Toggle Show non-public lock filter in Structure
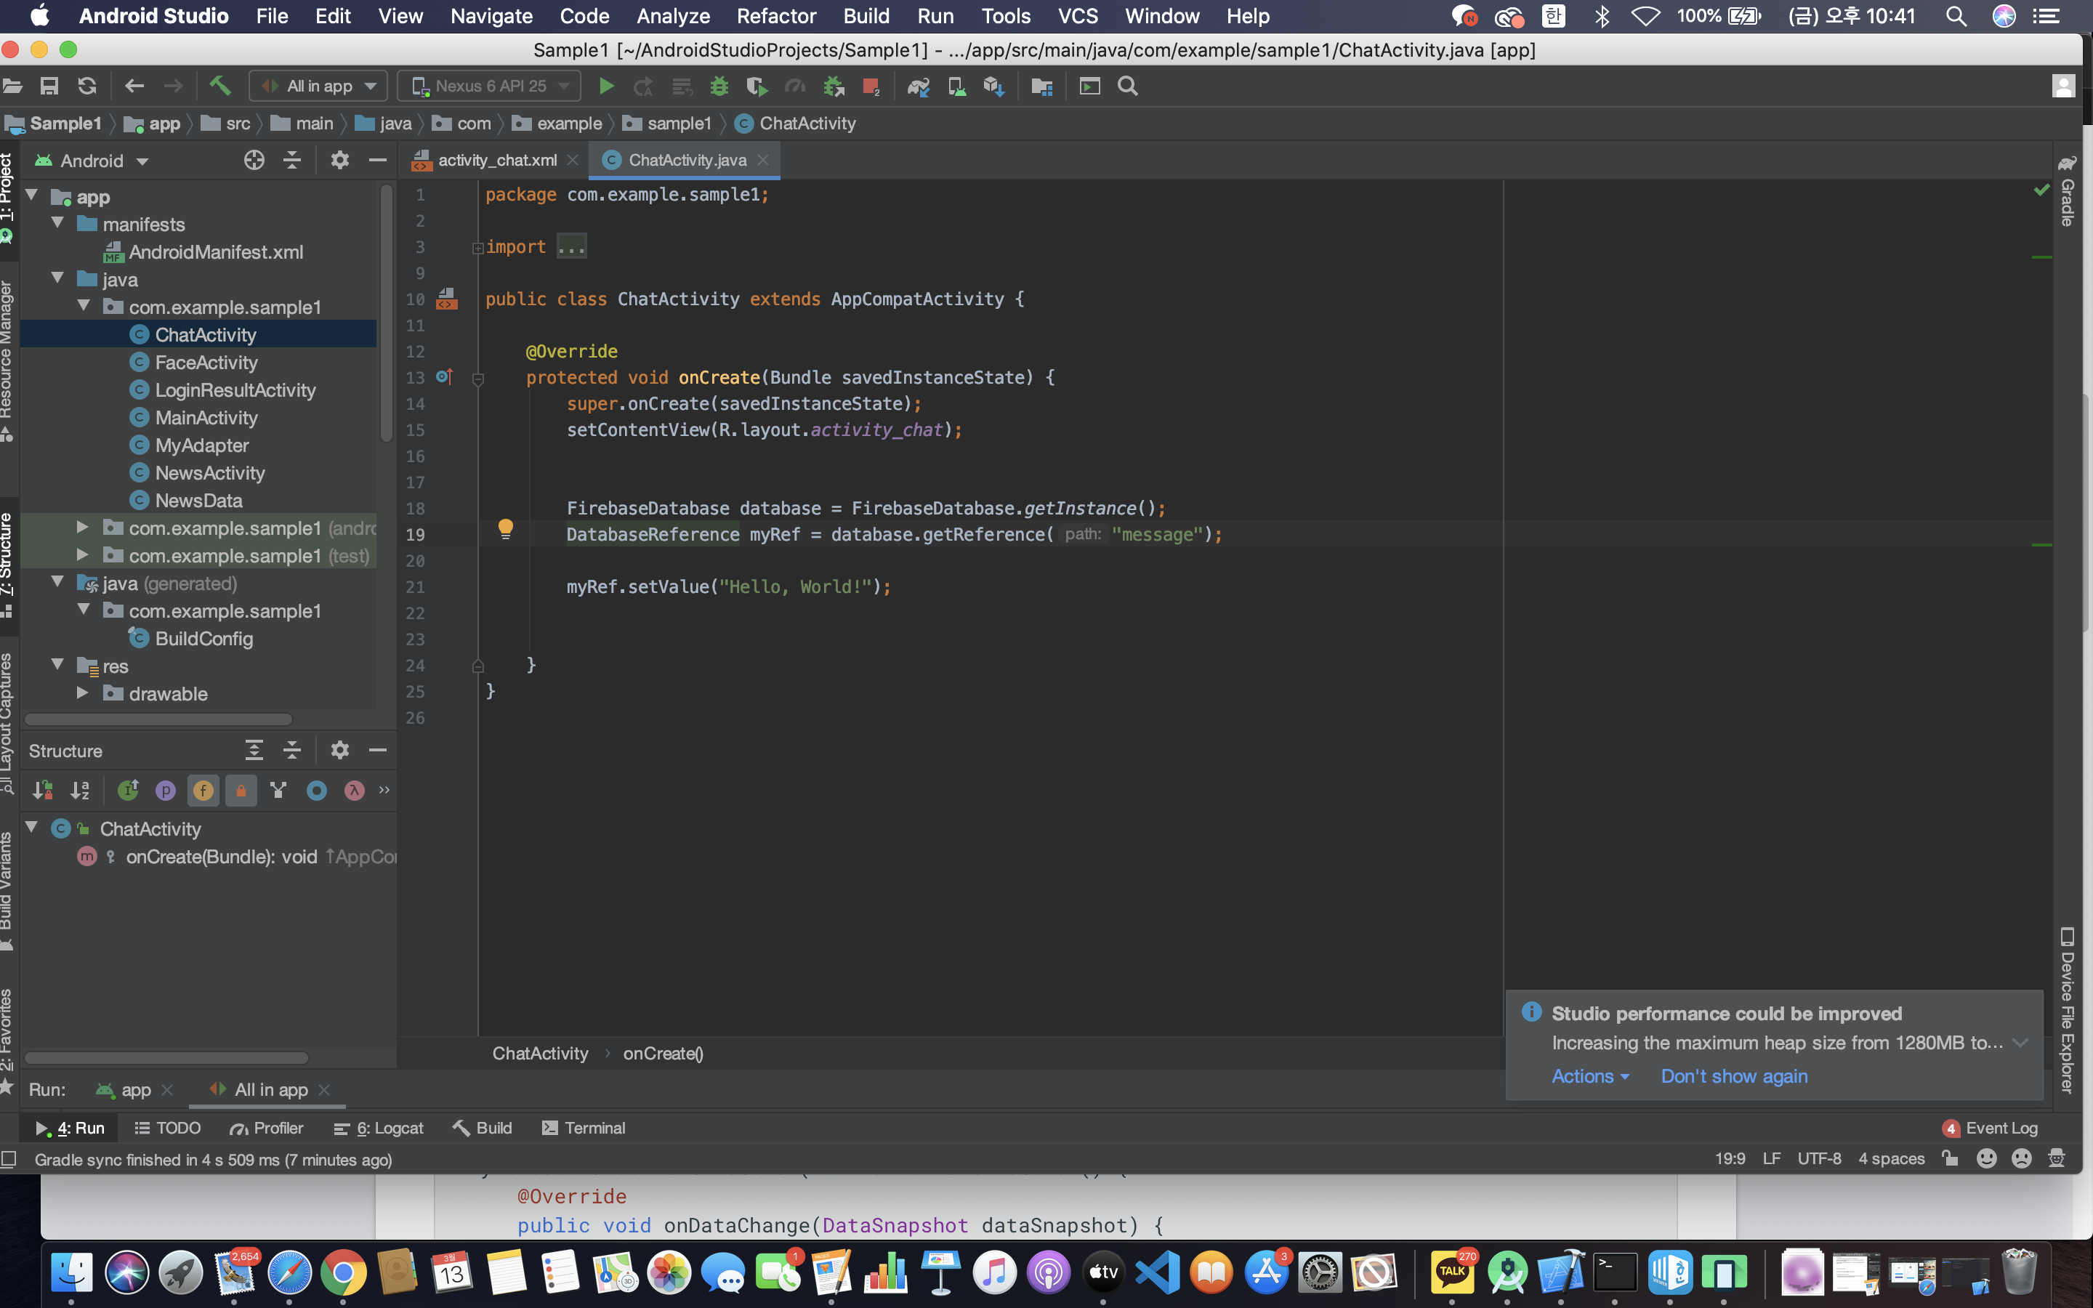The height and width of the screenshot is (1308, 2093). click(241, 790)
